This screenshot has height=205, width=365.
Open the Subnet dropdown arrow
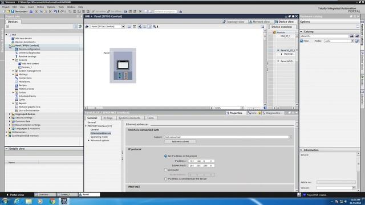point(290,137)
